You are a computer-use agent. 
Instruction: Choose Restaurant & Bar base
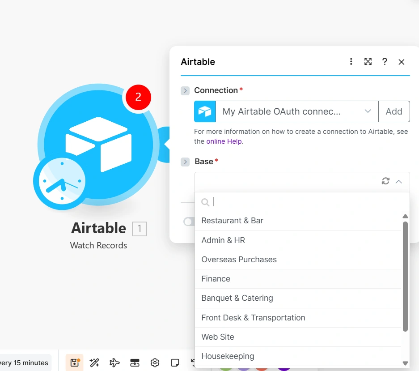[298, 221]
